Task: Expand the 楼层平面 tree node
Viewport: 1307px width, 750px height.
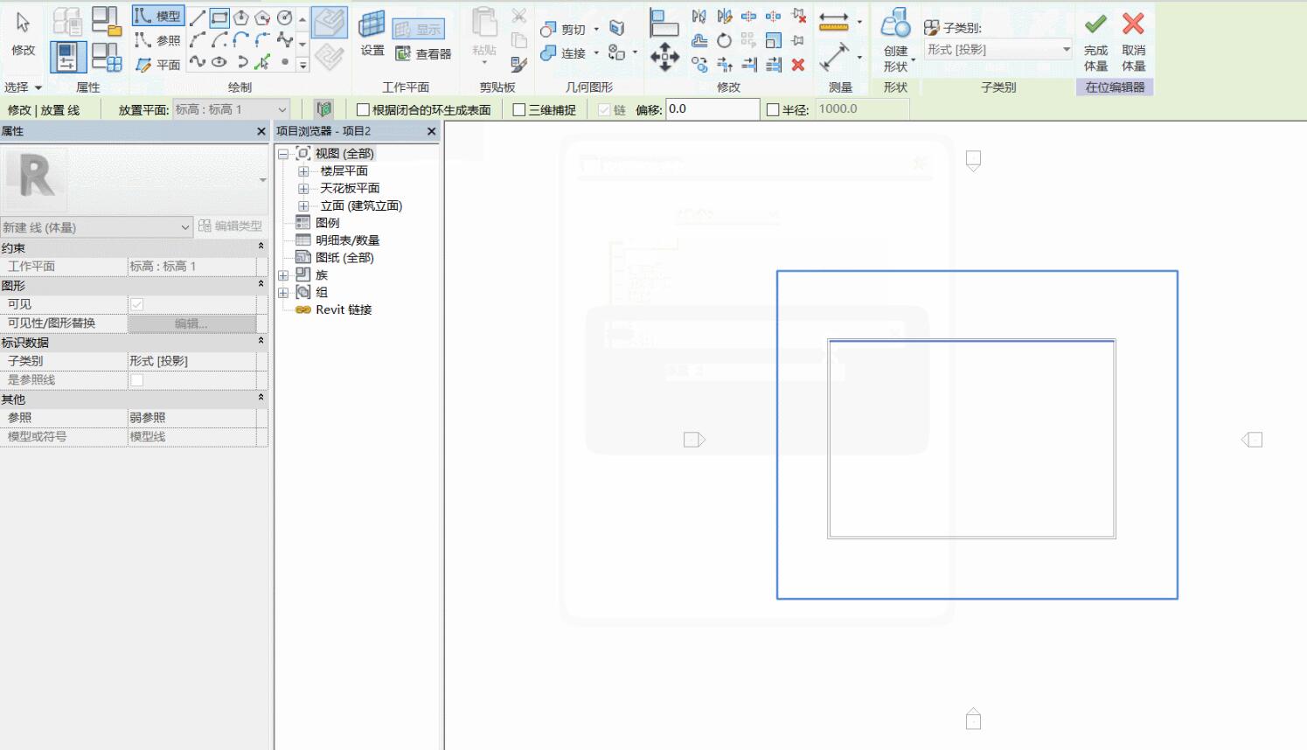Action: (x=303, y=171)
